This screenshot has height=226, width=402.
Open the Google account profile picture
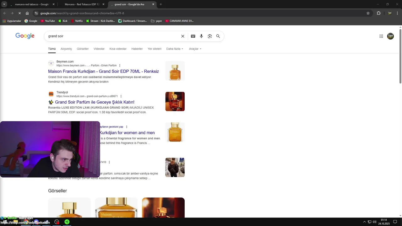coord(390,36)
